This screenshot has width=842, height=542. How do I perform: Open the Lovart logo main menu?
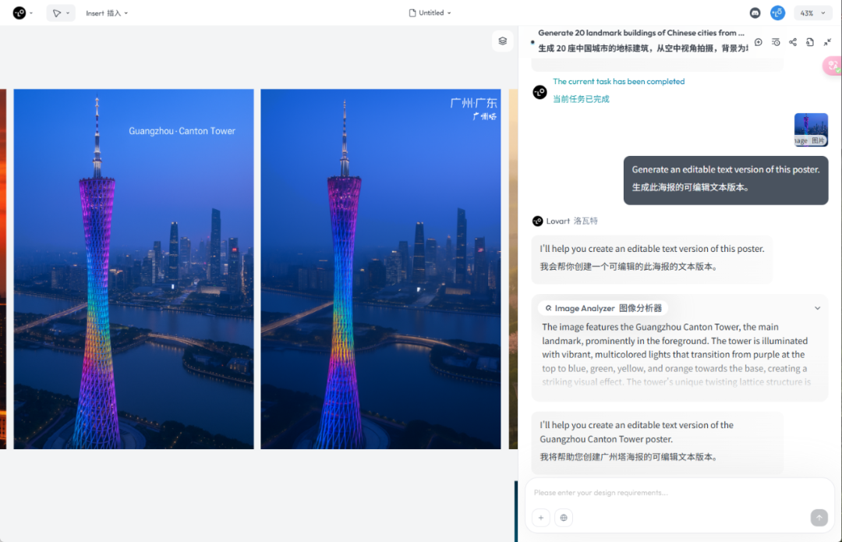23,13
